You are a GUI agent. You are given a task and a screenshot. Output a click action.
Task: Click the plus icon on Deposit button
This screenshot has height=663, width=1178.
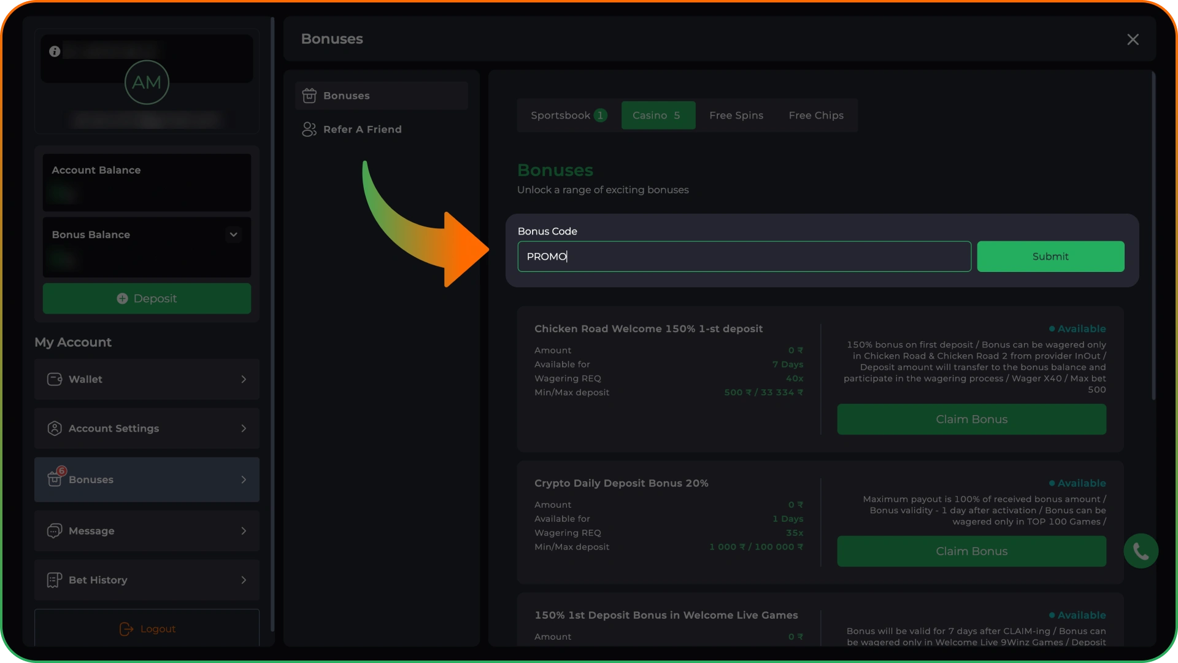[122, 298]
